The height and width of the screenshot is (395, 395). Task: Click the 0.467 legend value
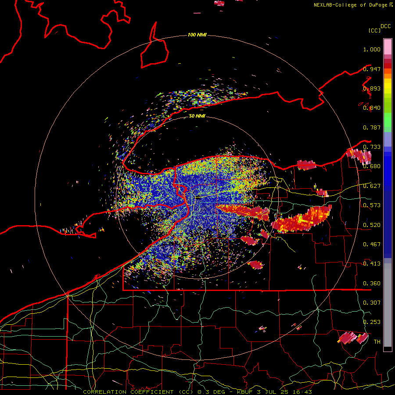[x=372, y=244]
